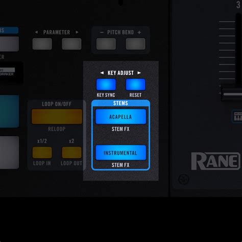Viewport: 242px width, 242px height.
Task: Click the x2 loop double label
Action: coord(71,141)
